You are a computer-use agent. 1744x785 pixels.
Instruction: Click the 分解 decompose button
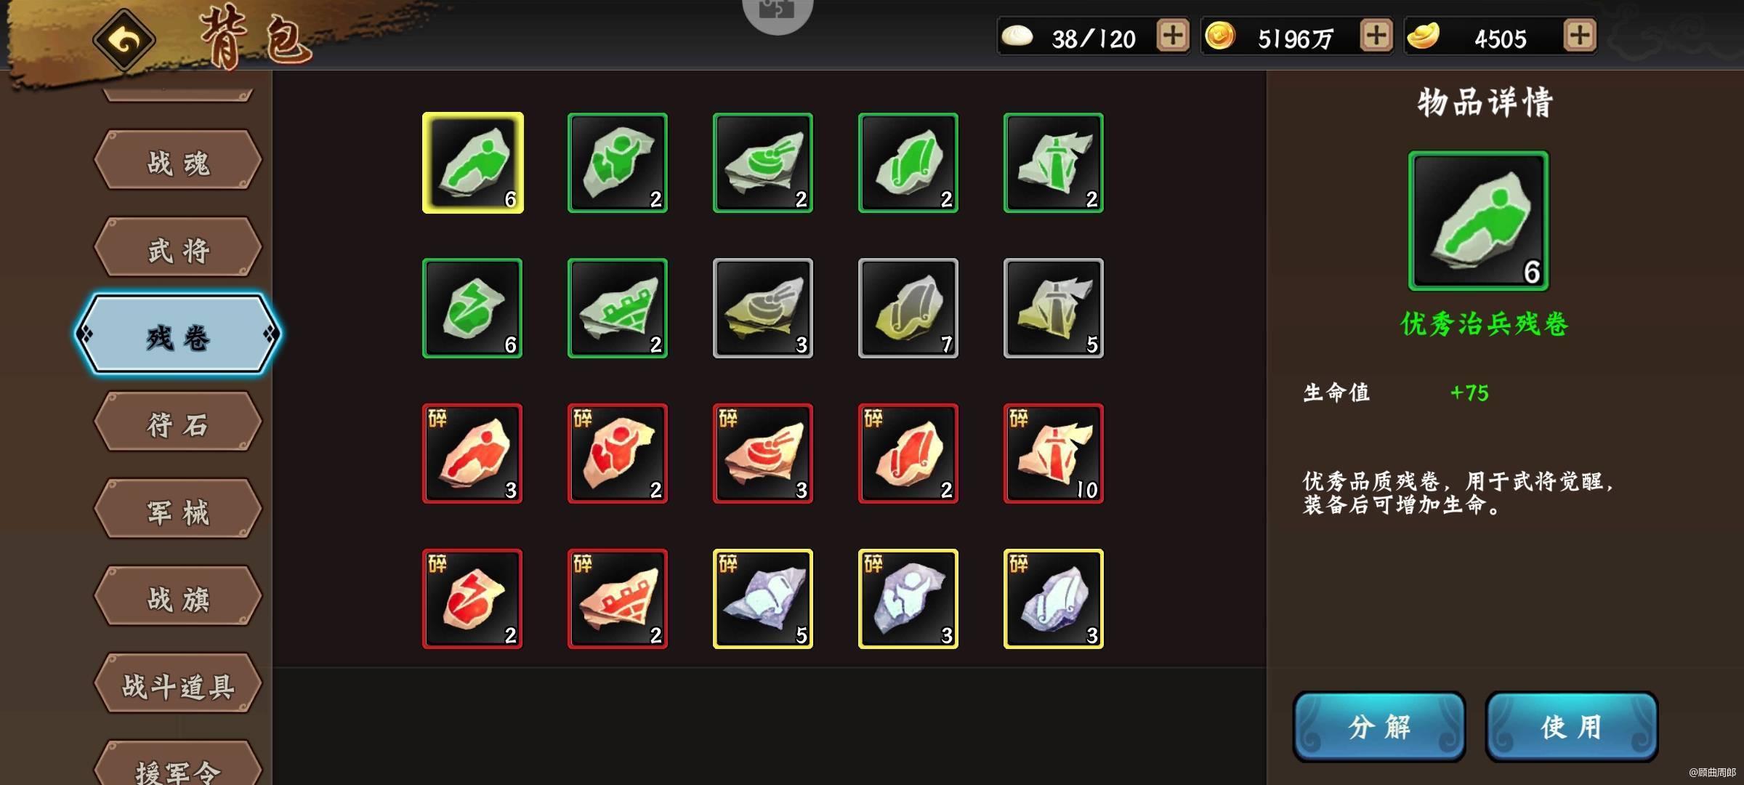[x=1379, y=726]
